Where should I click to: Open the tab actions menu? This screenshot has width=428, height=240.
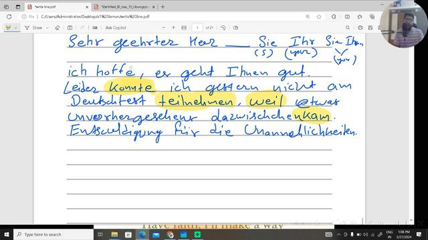point(18,7)
